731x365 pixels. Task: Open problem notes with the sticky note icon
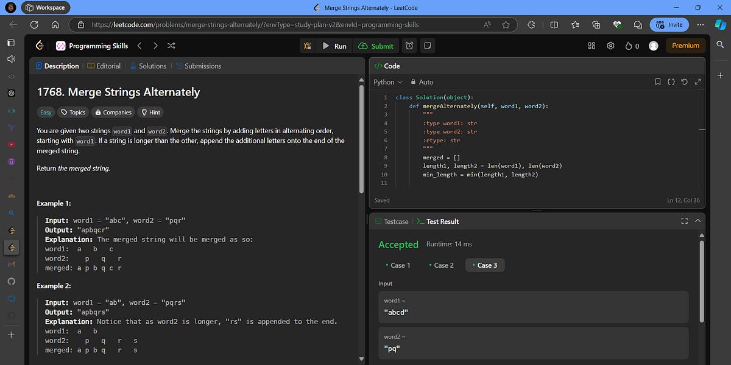click(428, 46)
